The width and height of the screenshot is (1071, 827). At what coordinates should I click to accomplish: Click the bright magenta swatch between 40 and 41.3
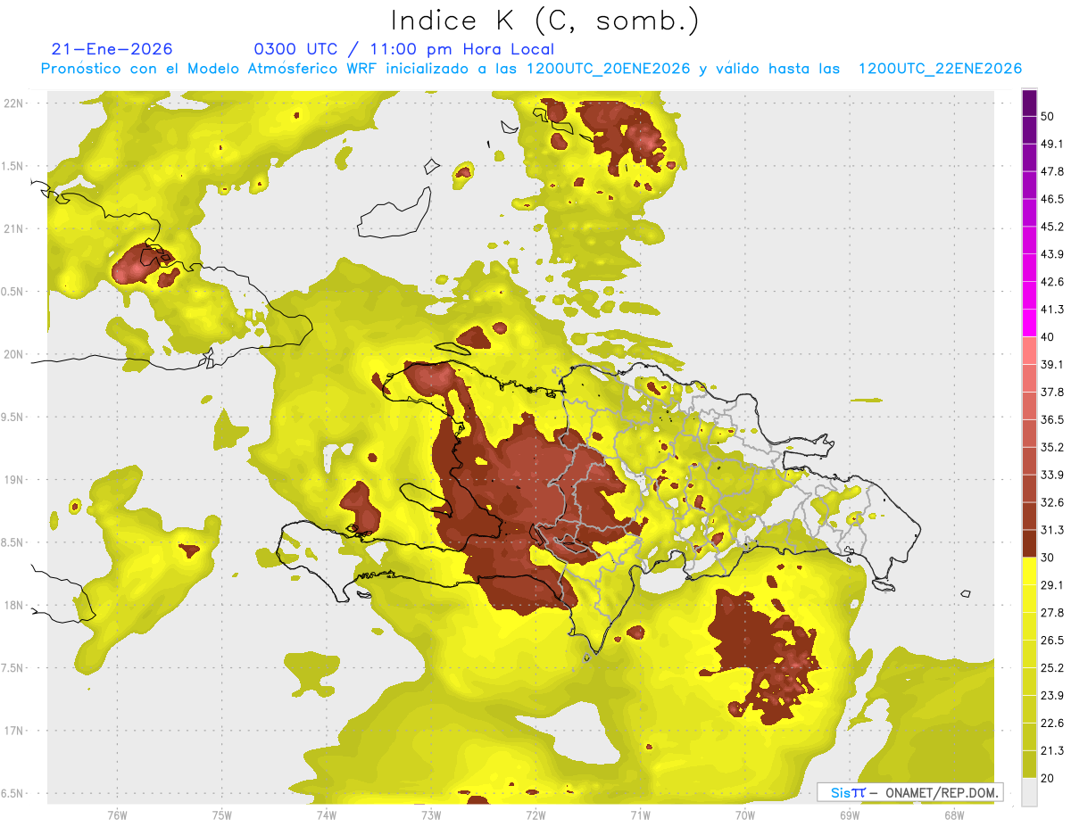pos(1029,324)
